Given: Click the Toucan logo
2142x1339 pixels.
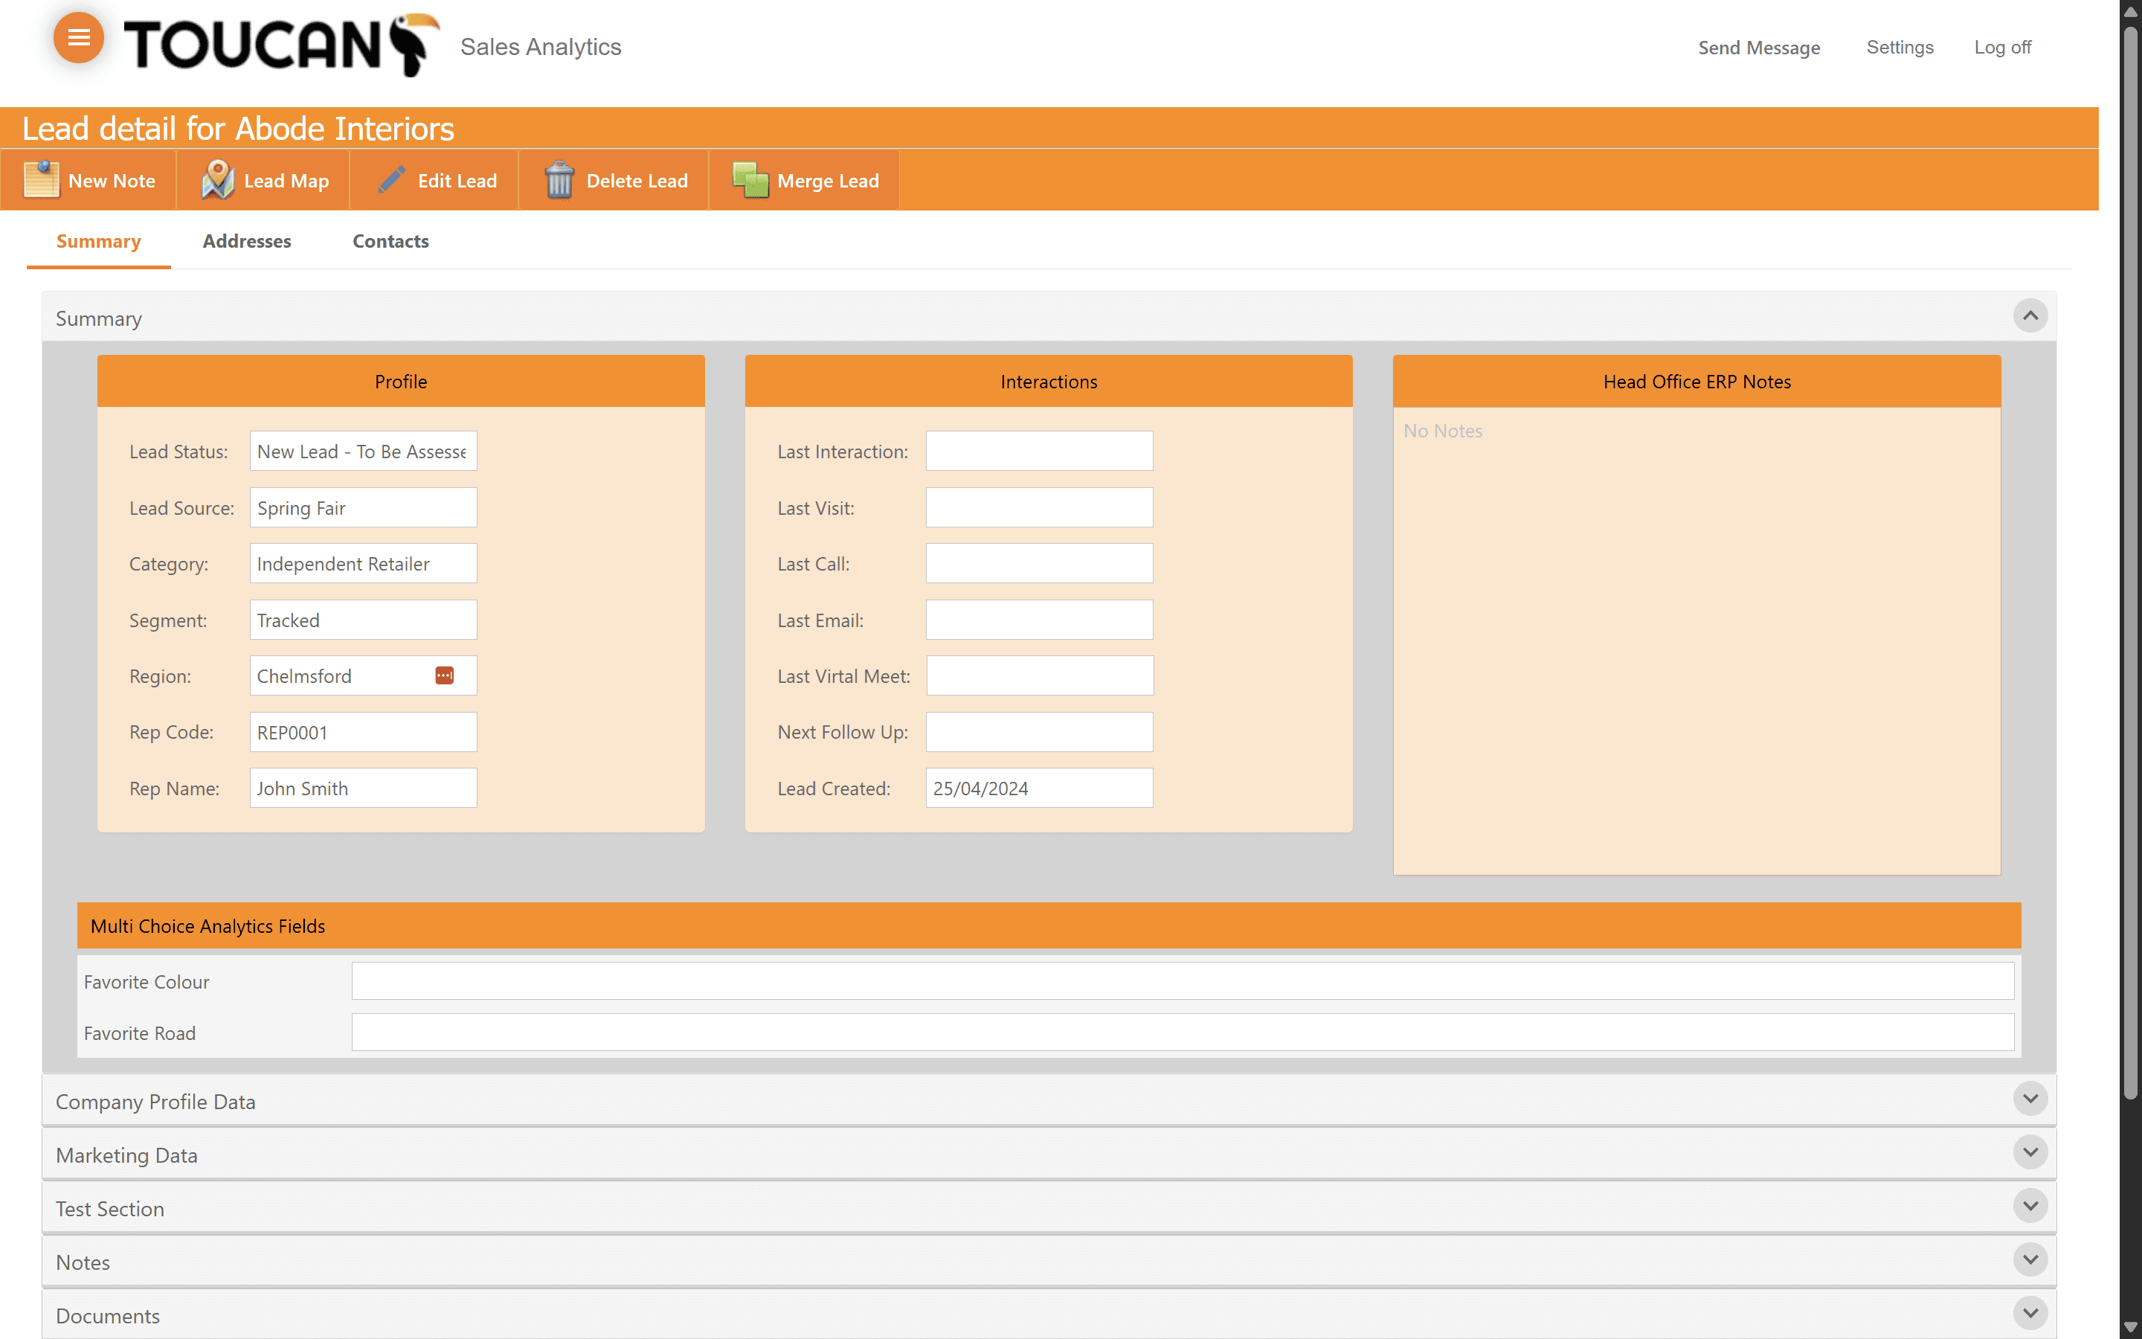Looking at the screenshot, I should click(281, 45).
